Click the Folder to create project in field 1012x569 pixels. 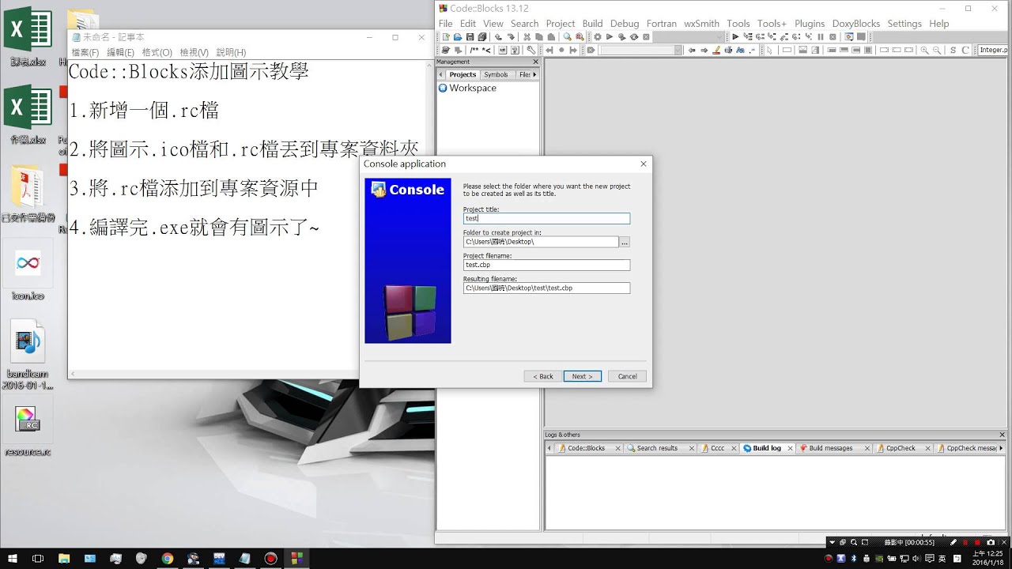click(541, 242)
